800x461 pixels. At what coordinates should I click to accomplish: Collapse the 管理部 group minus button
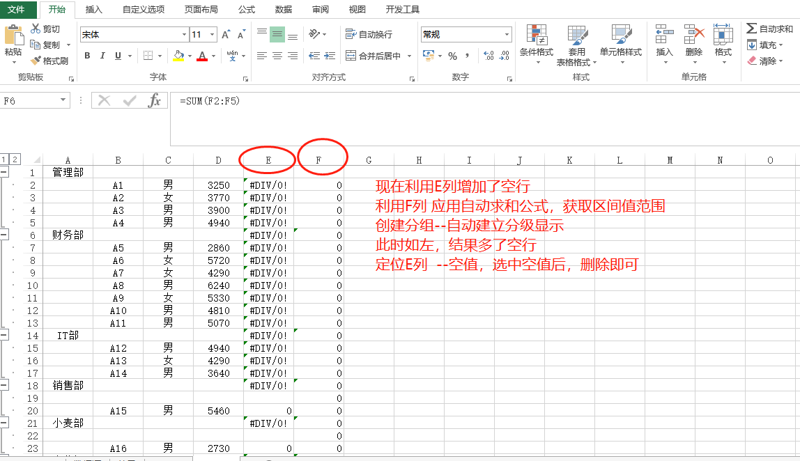click(4, 173)
